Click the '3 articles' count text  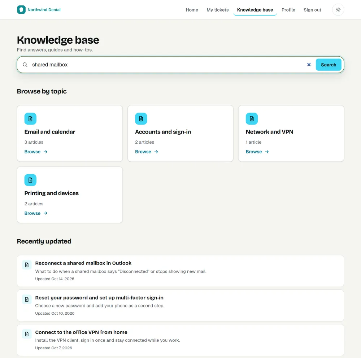(34, 142)
